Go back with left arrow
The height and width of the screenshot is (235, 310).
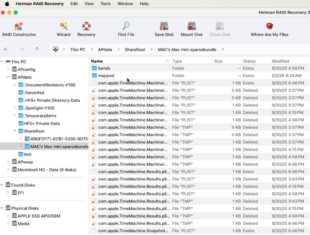click(x=6, y=49)
